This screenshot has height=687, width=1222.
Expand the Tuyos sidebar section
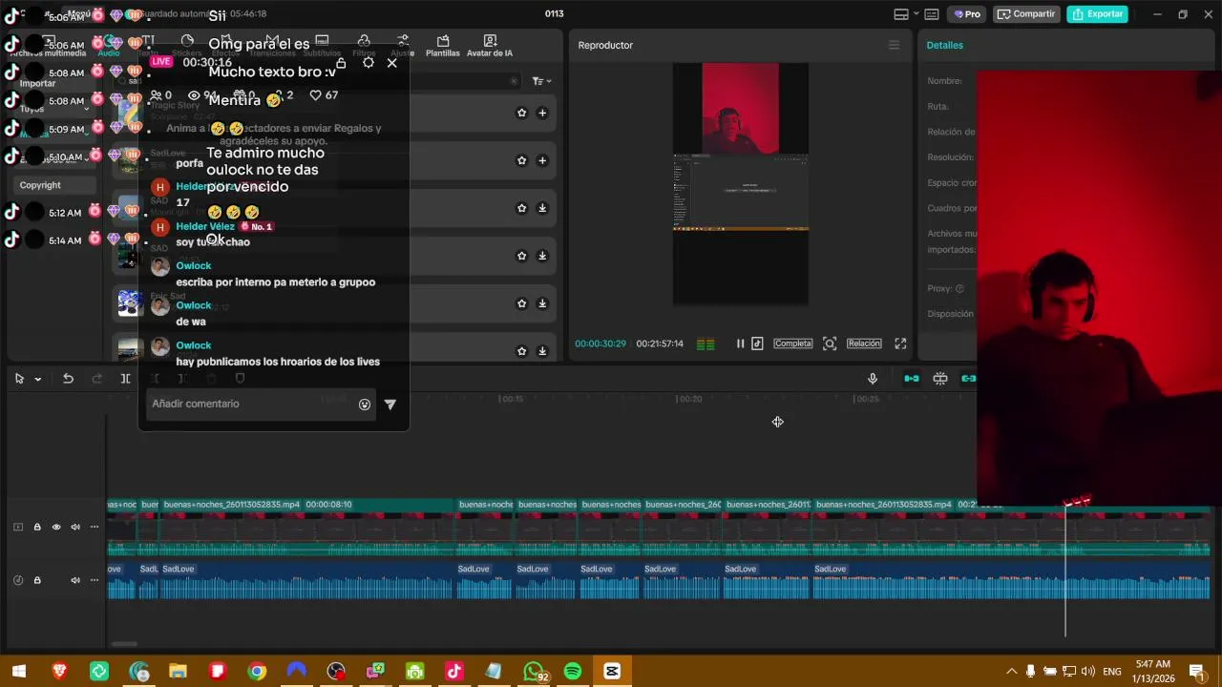[x=53, y=109]
